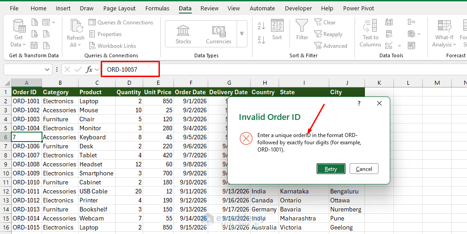This screenshot has width=467, height=234.
Task: Click Retry in Invalid Order ID dialog
Action: [x=331, y=169]
